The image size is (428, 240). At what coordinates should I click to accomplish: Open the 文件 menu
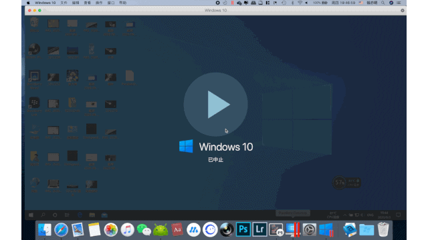64,3
